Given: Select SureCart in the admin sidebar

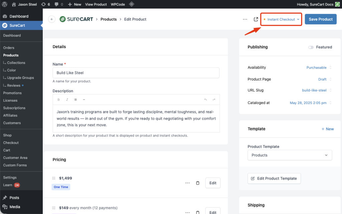Looking at the screenshot, I should pyautogui.click(x=17, y=25).
